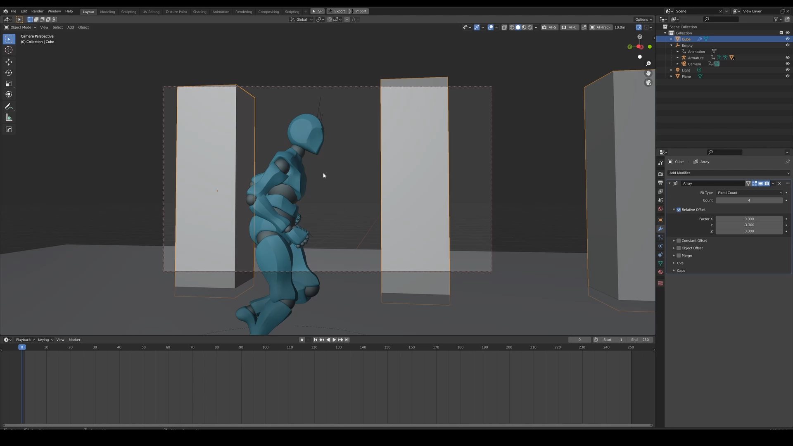Viewport: 793px width, 446px height.
Task: Open the Fit Type dropdown
Action: click(749, 193)
